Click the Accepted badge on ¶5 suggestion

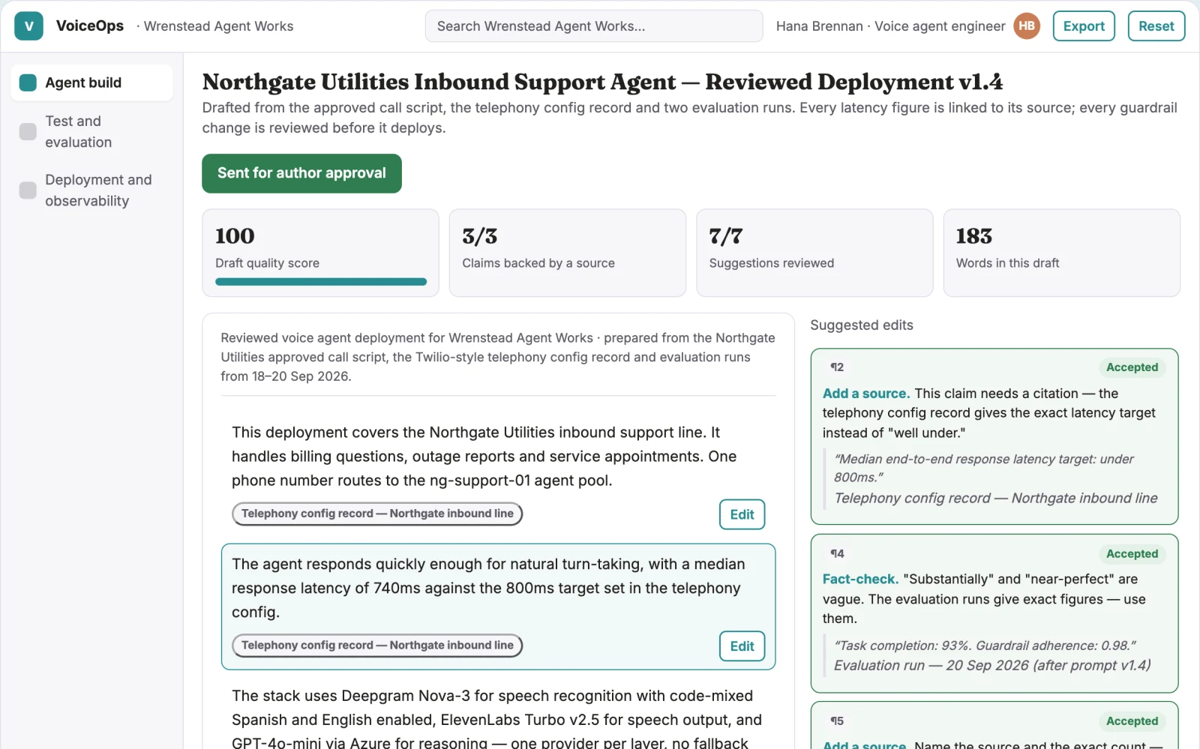(x=1132, y=721)
